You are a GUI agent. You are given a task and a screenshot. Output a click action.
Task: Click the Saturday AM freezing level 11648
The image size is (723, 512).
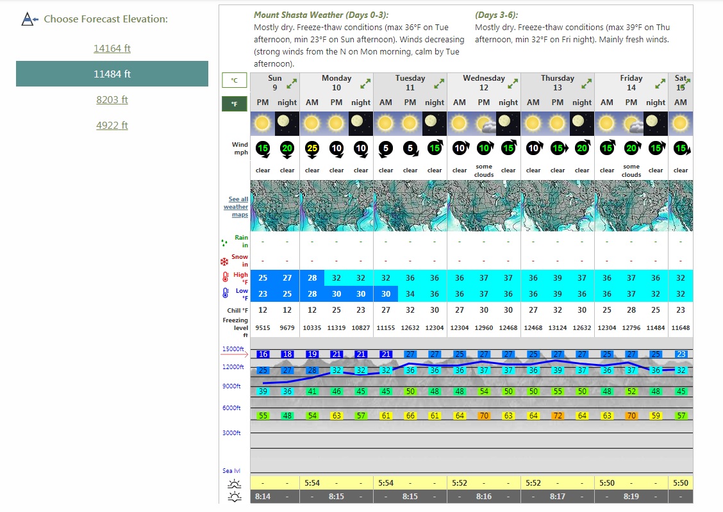coord(681,327)
